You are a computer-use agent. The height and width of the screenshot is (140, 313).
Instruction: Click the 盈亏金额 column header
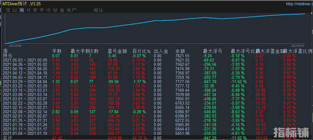(117, 51)
